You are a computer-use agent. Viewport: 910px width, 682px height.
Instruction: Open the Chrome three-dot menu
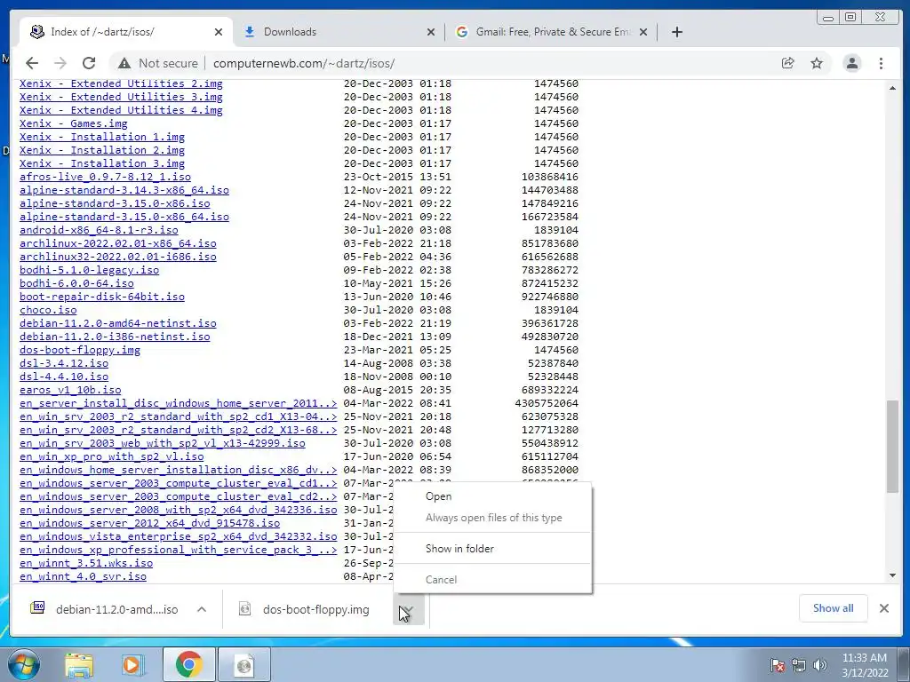point(881,63)
